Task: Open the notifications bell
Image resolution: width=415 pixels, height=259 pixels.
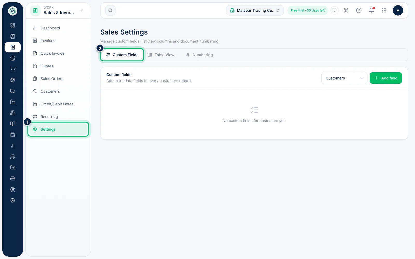Action: [371, 10]
